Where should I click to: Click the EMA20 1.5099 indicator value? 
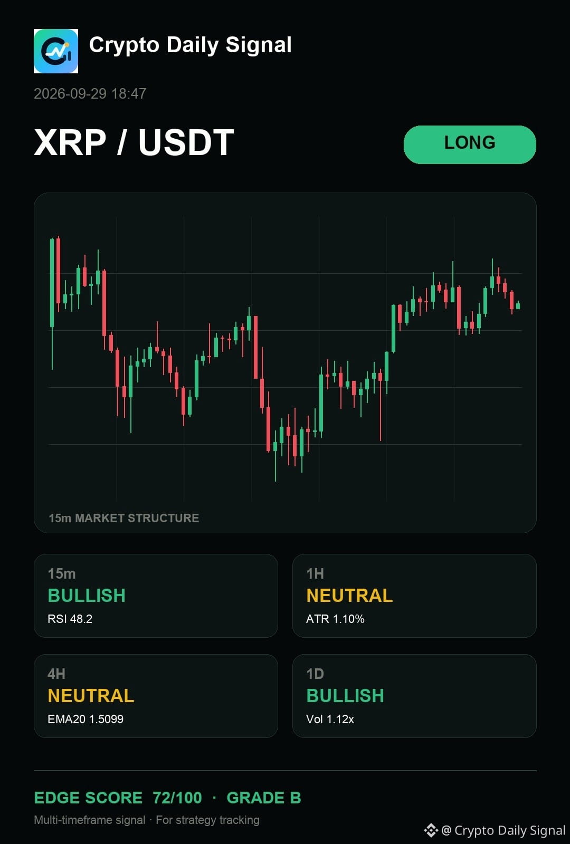[x=85, y=719]
